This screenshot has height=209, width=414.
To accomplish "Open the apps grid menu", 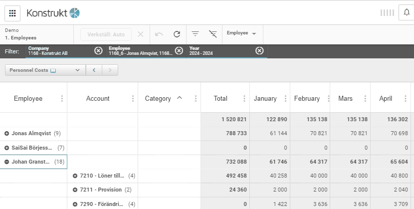I will [12, 13].
